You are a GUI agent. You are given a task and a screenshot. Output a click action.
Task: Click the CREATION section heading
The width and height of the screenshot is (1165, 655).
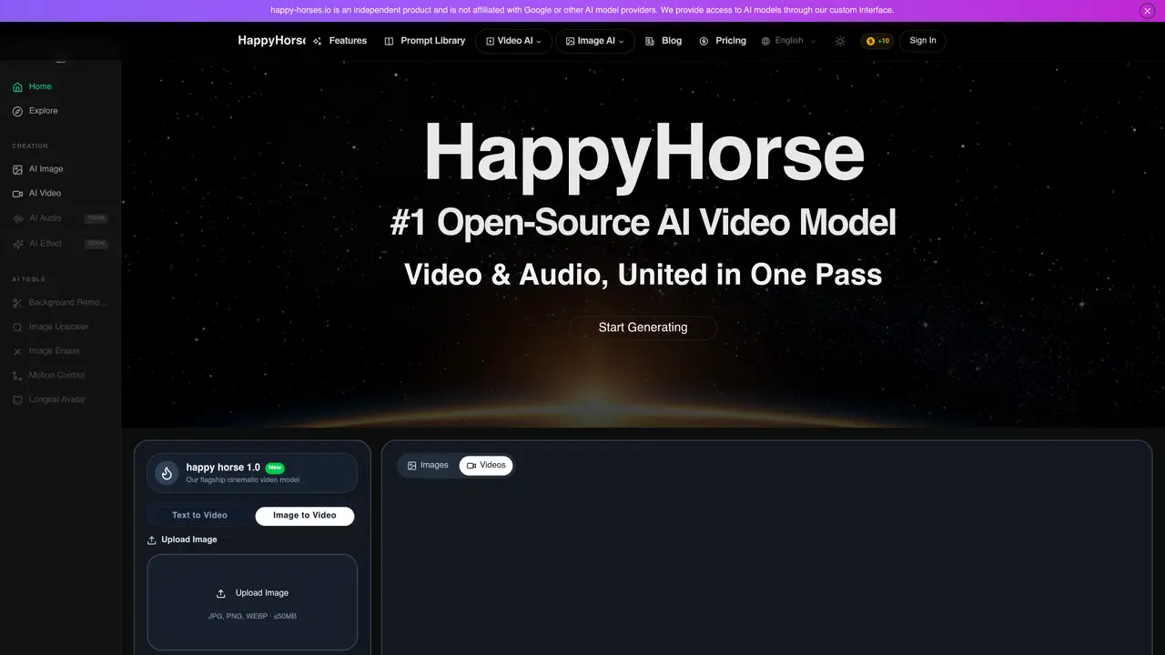(30, 146)
